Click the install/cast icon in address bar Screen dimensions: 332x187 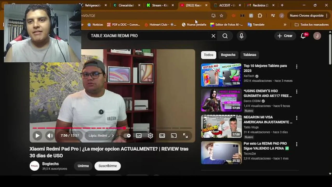214,16
